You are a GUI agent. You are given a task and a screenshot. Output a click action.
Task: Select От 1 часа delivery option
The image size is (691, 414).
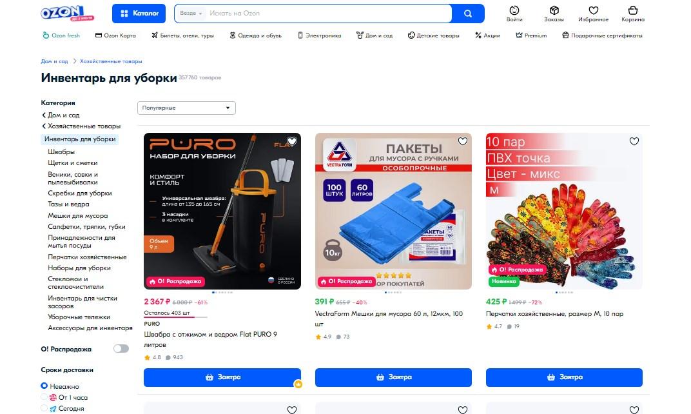point(44,397)
